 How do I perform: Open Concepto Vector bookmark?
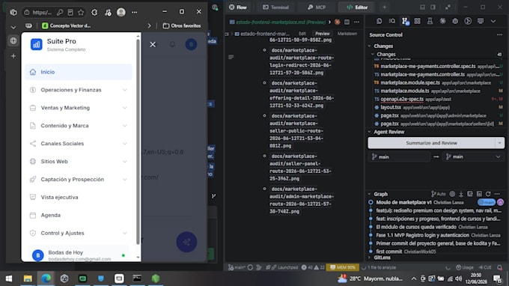point(67,25)
